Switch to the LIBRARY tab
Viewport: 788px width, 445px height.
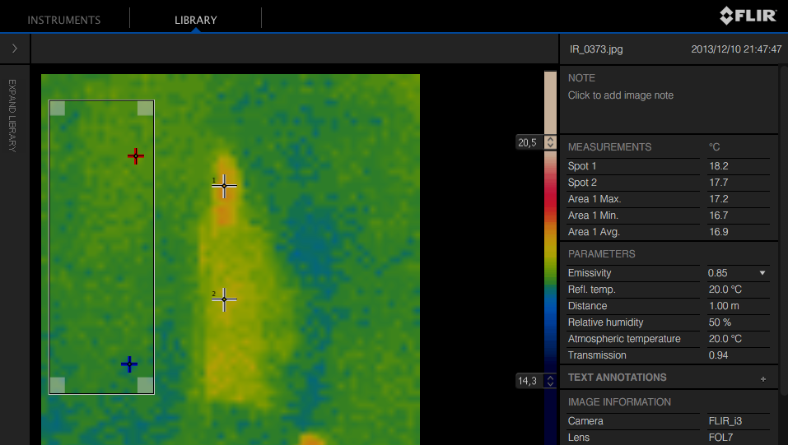[195, 20]
